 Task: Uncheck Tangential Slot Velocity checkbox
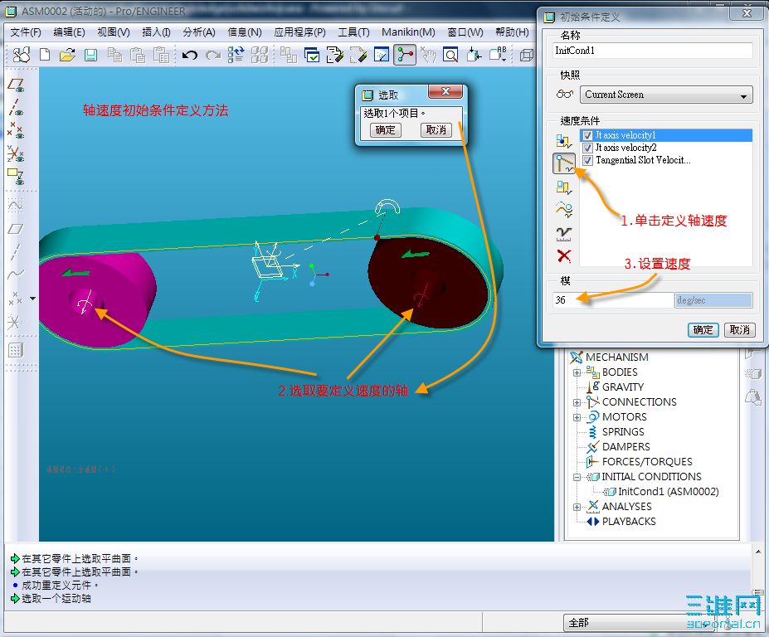click(x=587, y=160)
